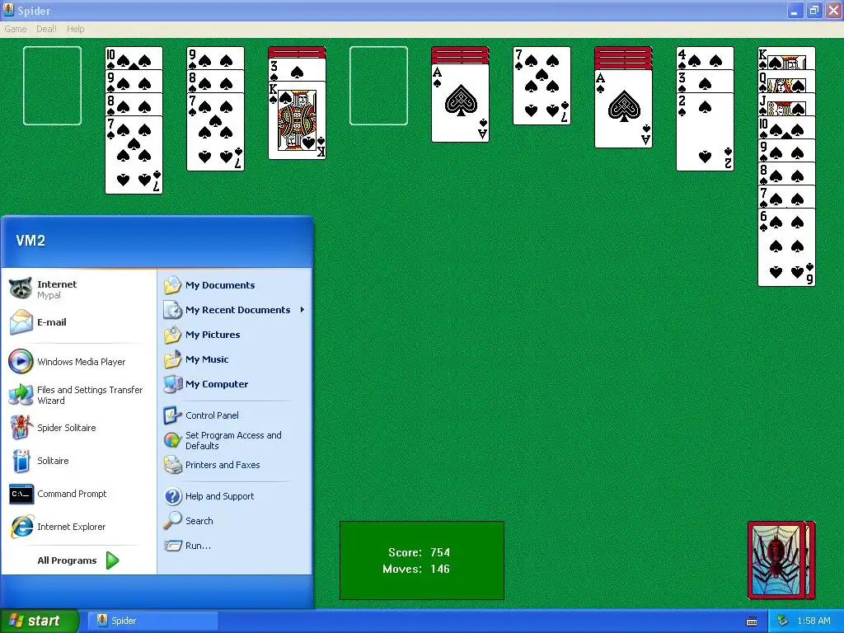This screenshot has height=633, width=844.
Task: Select the 6 of spades in last column
Action: click(x=786, y=247)
